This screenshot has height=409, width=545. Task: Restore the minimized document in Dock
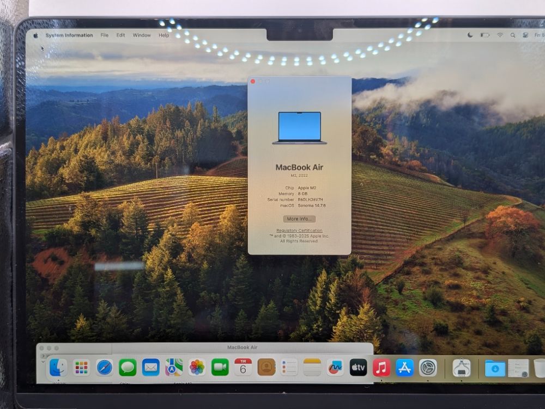point(518,368)
